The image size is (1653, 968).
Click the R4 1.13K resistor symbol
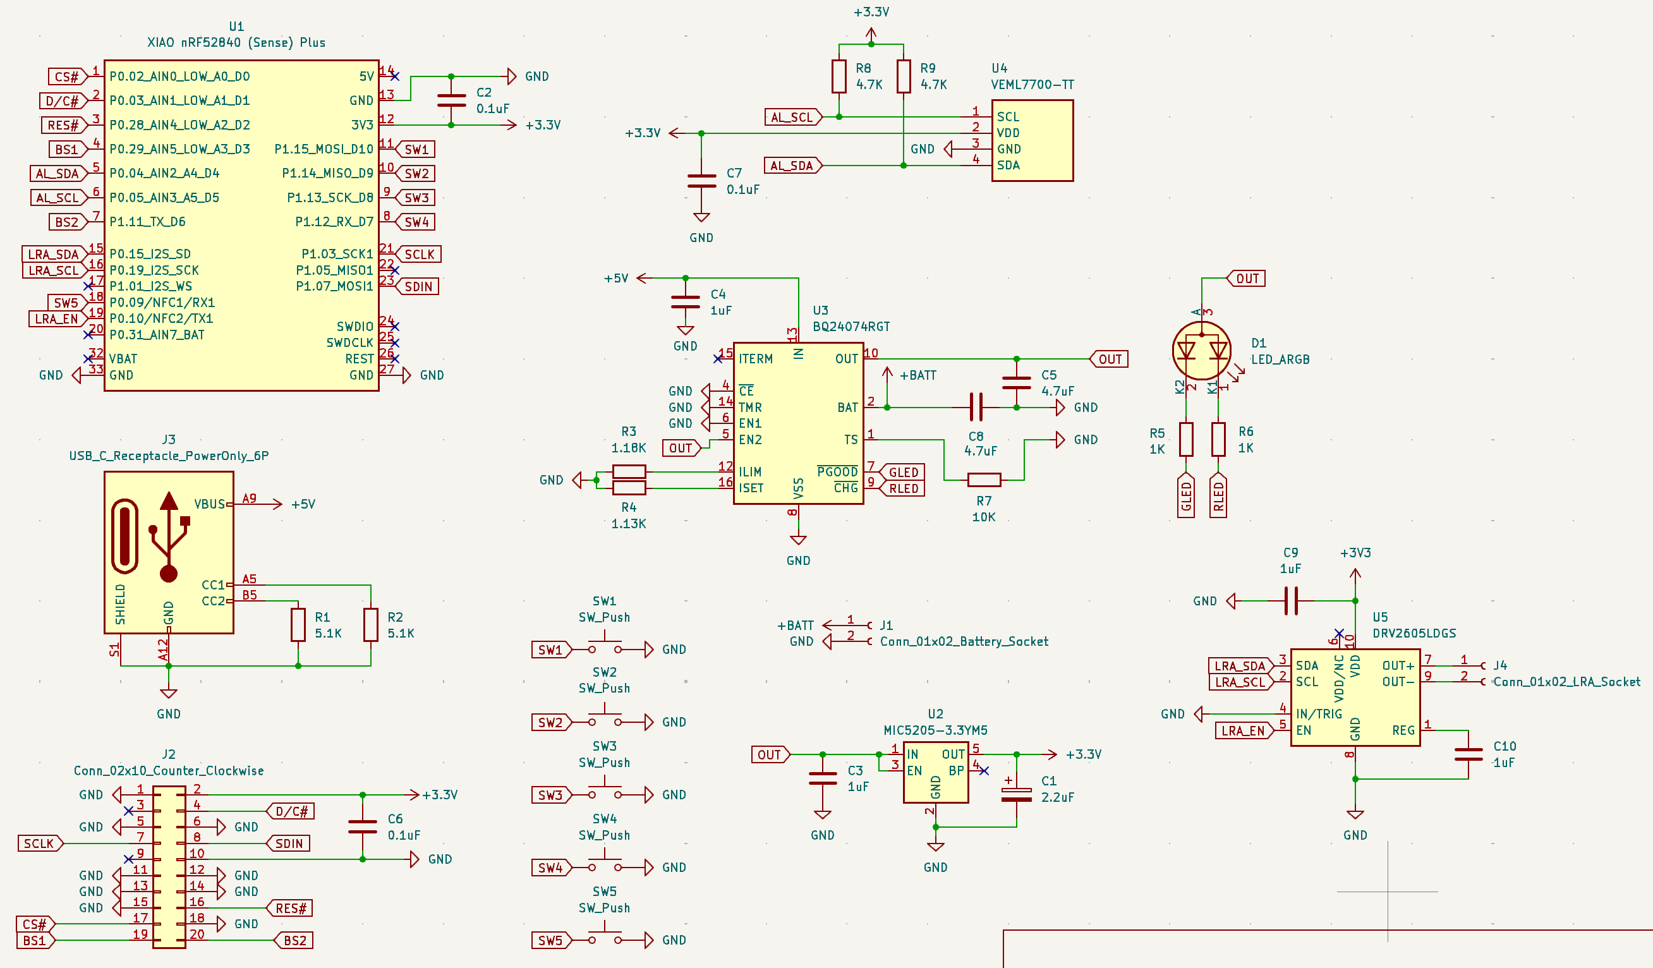pos(629,487)
